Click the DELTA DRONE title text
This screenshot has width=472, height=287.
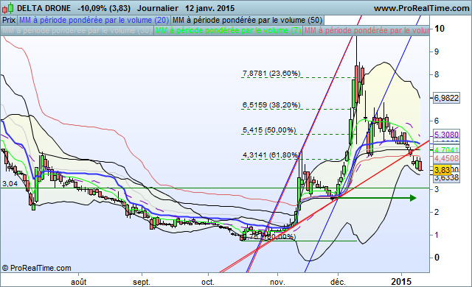(44, 8)
